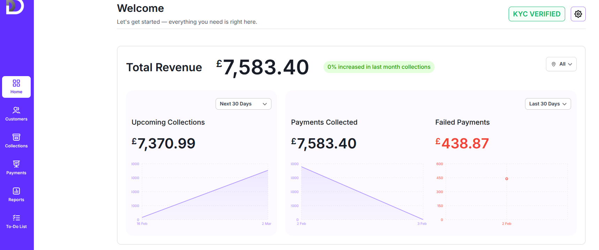The width and height of the screenshot is (599, 250).
Task: Click the Let's get started subtitle text
Action: 187,22
